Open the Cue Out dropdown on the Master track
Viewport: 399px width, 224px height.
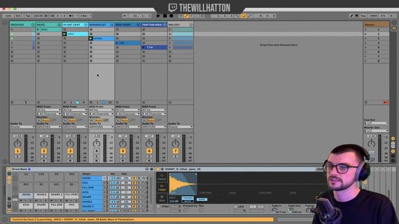click(x=376, y=123)
